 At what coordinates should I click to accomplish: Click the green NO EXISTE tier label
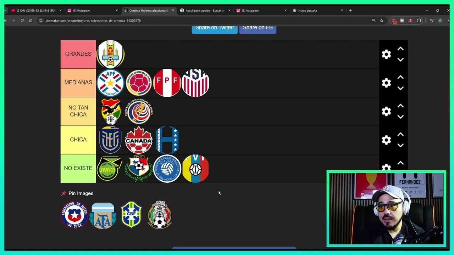tap(78, 169)
